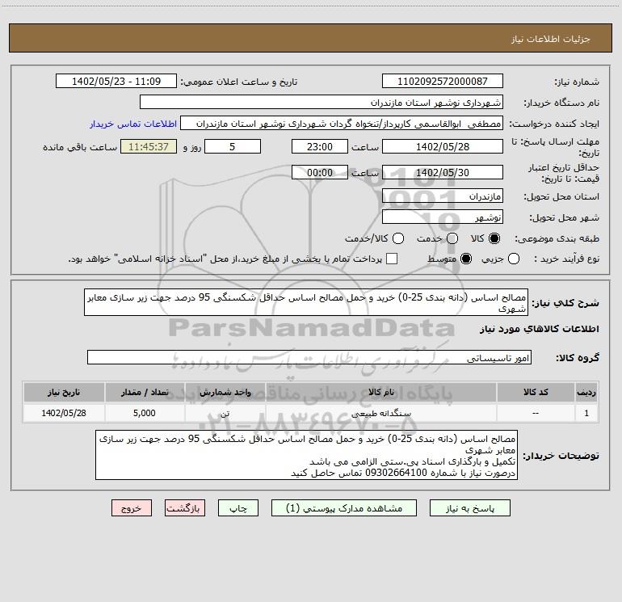622x602 pixels.
Task: Choose the جزیی purchase type radio
Action: click(x=514, y=259)
